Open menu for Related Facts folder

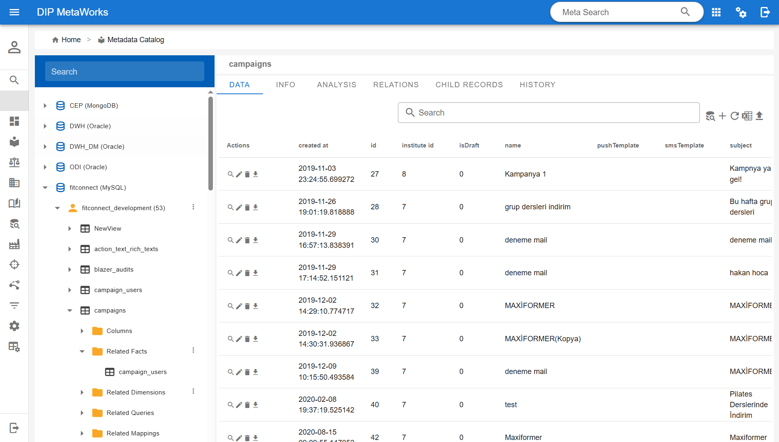[x=193, y=350]
